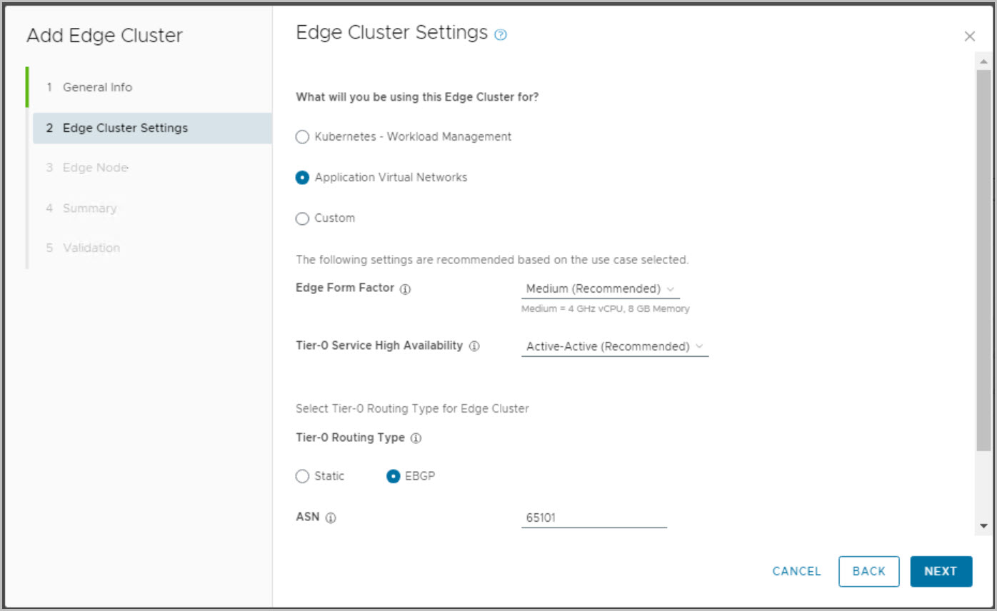Choose the Custom use case option
997x611 pixels.
[x=303, y=218]
